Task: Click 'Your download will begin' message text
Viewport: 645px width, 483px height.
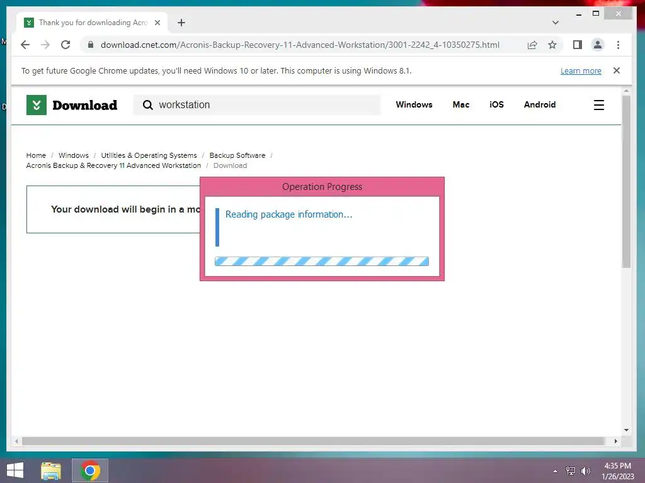Action: click(125, 209)
